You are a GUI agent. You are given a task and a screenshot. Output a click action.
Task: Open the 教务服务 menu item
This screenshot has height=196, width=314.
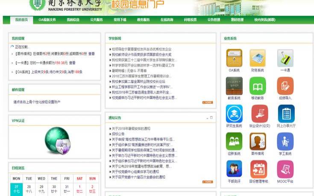point(144,20)
